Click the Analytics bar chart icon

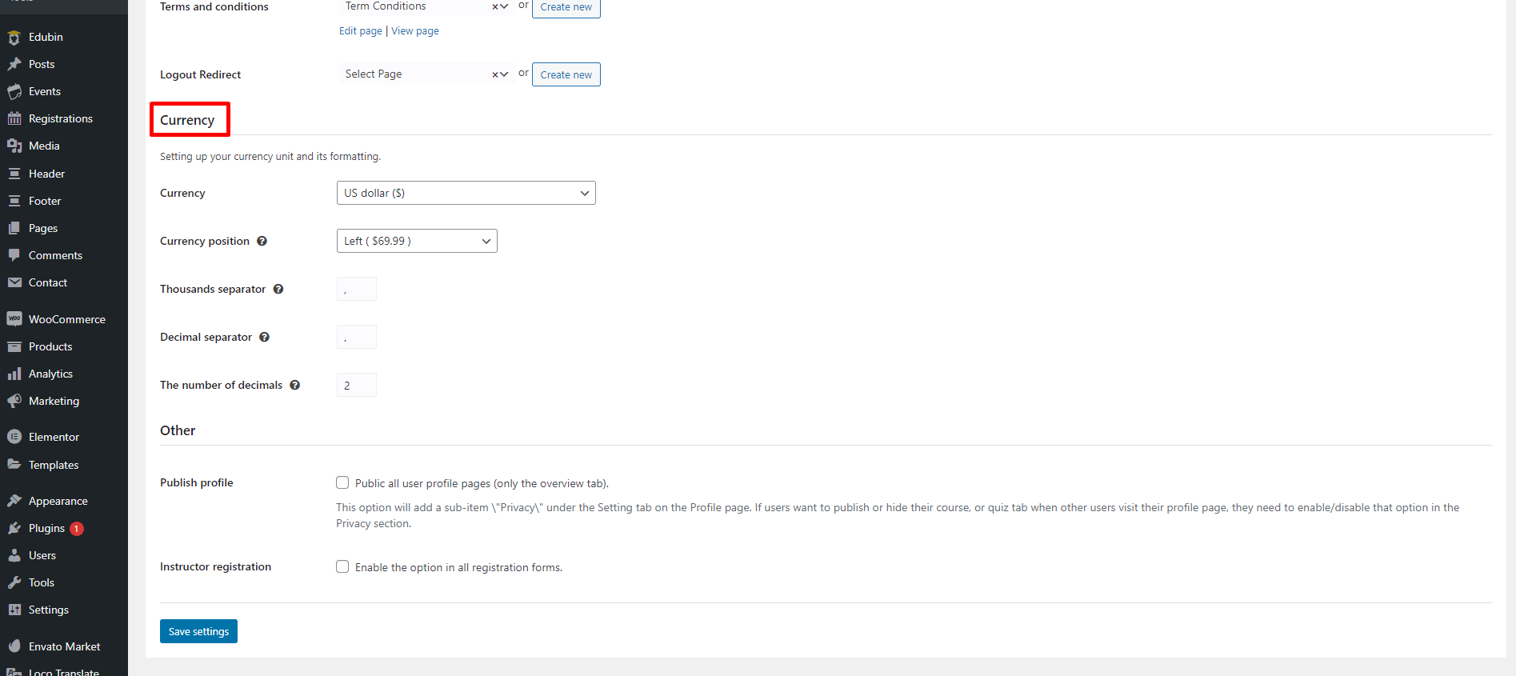(14, 374)
